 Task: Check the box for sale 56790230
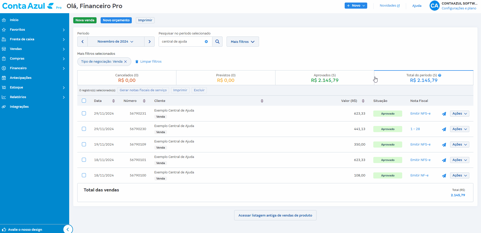(84, 129)
